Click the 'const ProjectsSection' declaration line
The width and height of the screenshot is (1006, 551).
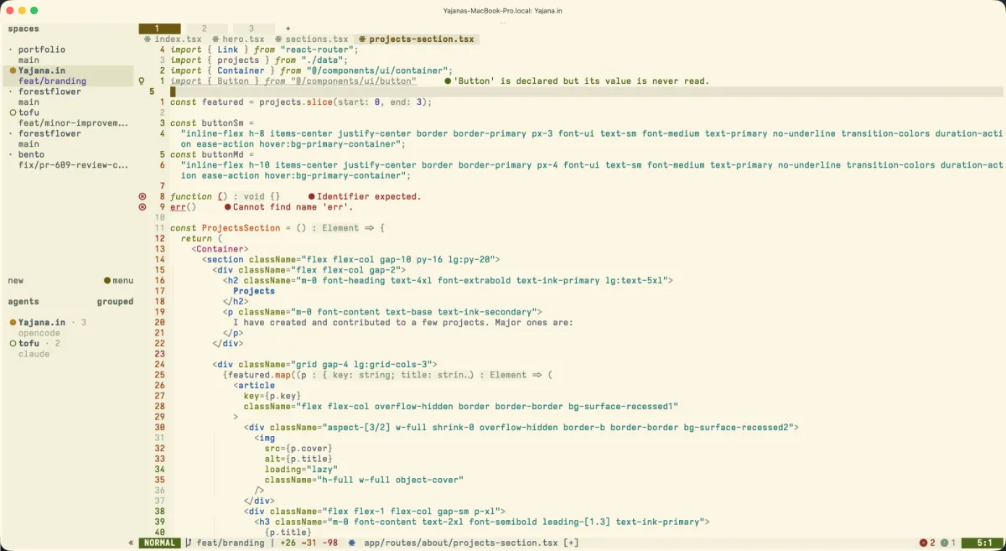[x=277, y=228]
